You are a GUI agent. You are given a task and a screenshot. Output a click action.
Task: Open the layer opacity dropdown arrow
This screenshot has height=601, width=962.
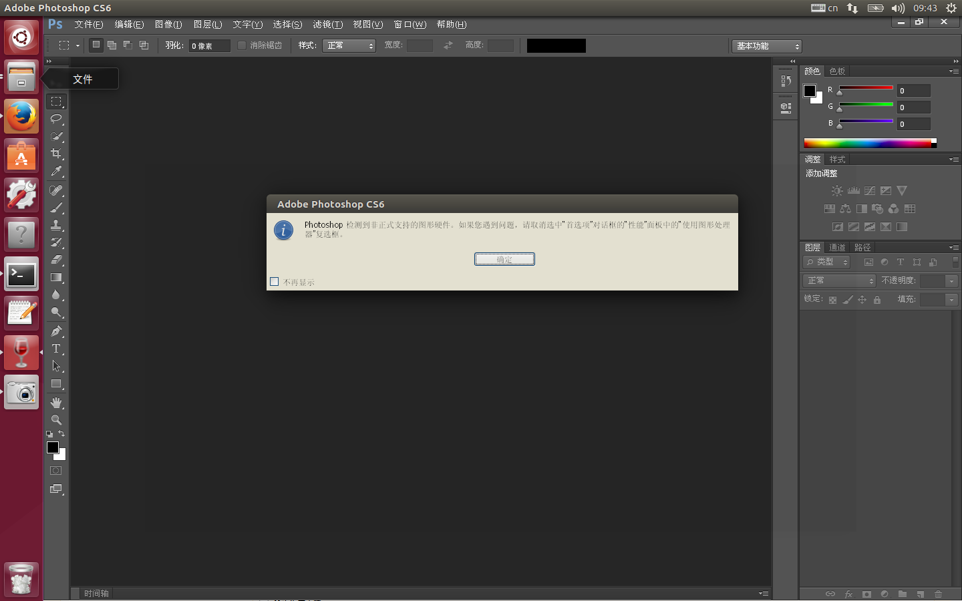click(x=952, y=280)
